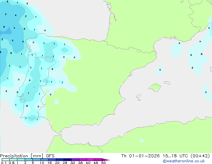Click the 'Precipitation [mm]' title text
The image size is (212, 164).
22,156
